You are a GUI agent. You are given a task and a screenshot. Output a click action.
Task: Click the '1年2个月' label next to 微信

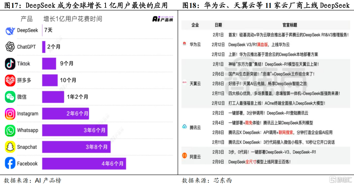(77, 97)
